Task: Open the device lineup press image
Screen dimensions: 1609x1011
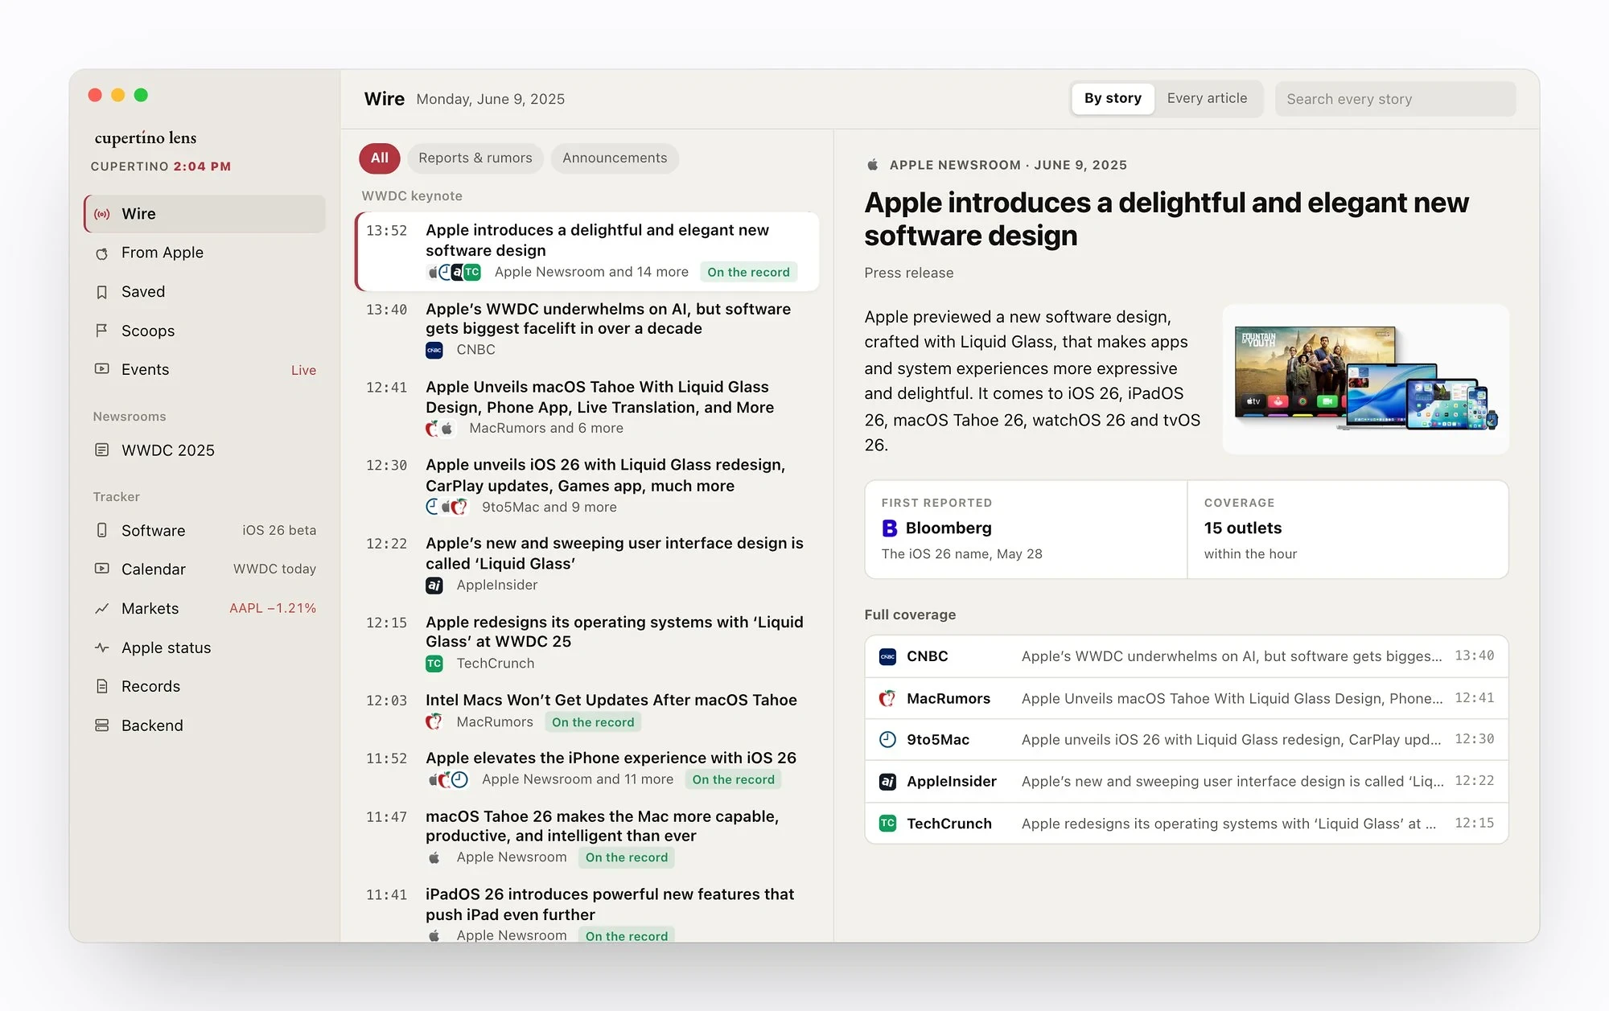Action: [x=1365, y=379]
